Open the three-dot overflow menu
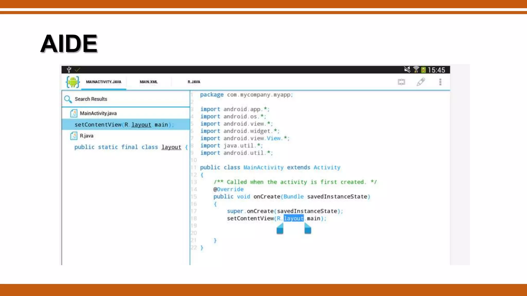 (440, 82)
